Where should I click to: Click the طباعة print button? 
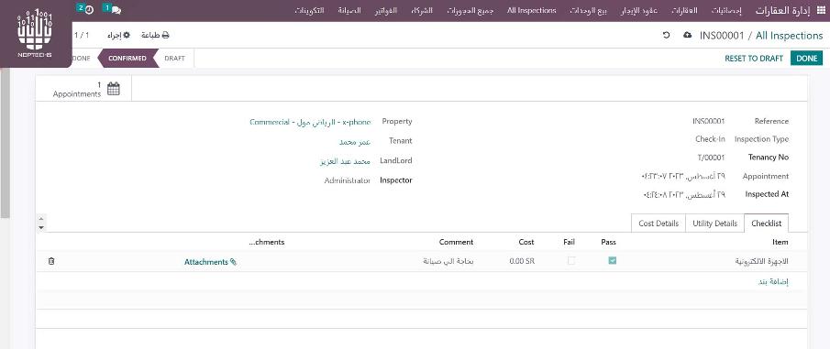pyautogui.click(x=155, y=36)
